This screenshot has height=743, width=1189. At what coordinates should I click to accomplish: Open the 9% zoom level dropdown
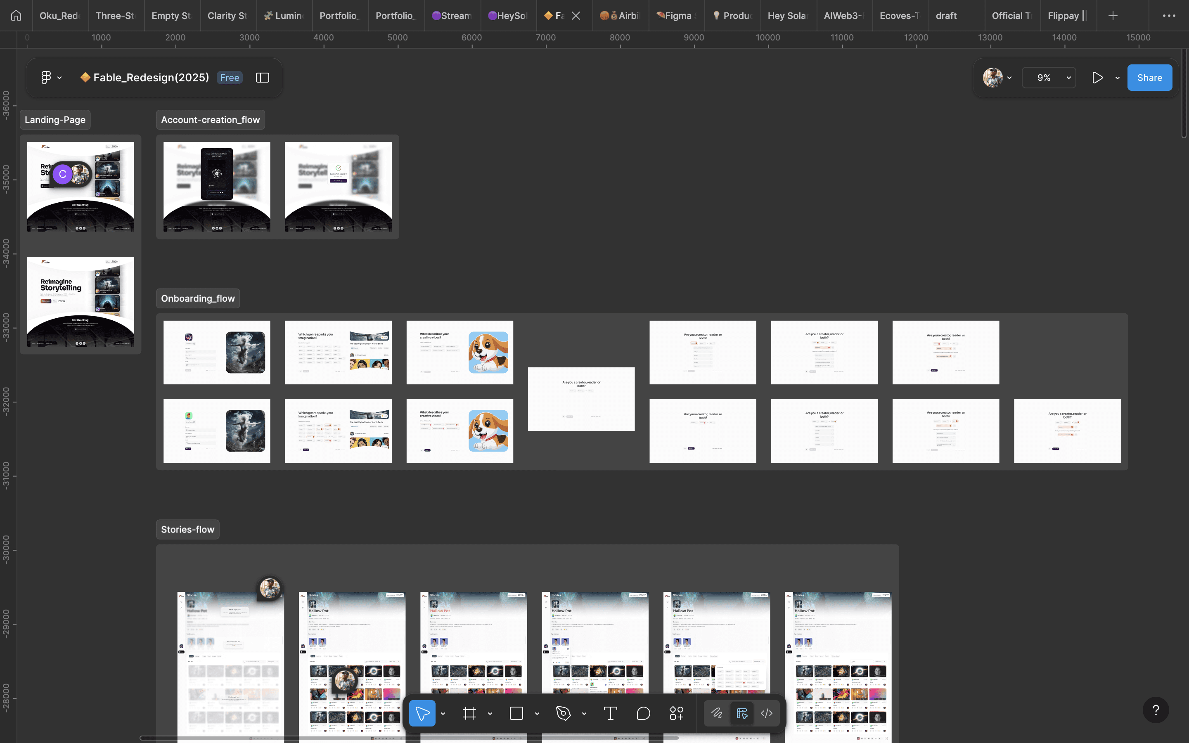point(1049,78)
